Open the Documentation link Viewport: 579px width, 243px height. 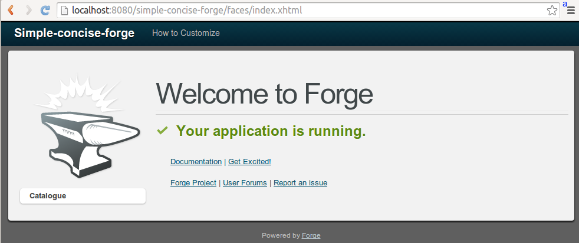pyautogui.click(x=196, y=161)
